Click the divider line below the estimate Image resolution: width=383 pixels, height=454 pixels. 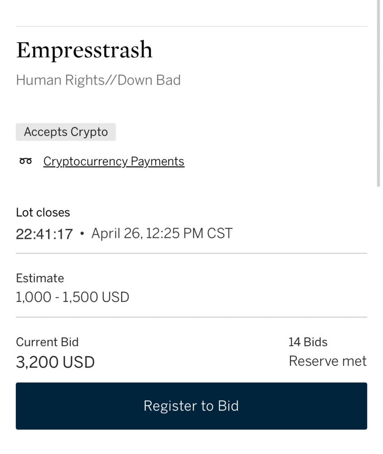click(191, 317)
